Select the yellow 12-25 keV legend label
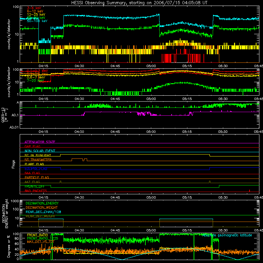The width and height of the screenshot is (263, 263). tap(36, 14)
